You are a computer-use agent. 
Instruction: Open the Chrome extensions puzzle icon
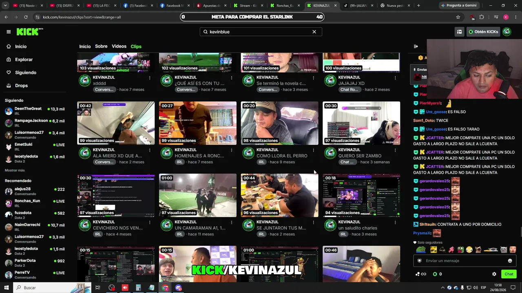click(x=482, y=17)
